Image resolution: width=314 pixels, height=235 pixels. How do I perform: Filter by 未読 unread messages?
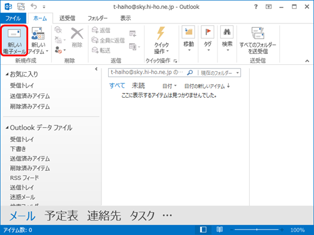tap(138, 86)
